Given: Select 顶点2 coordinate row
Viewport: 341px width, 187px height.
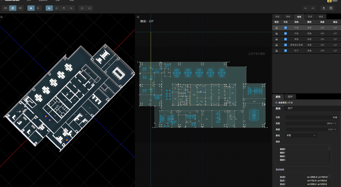Looking at the screenshot, I should 303,184.
